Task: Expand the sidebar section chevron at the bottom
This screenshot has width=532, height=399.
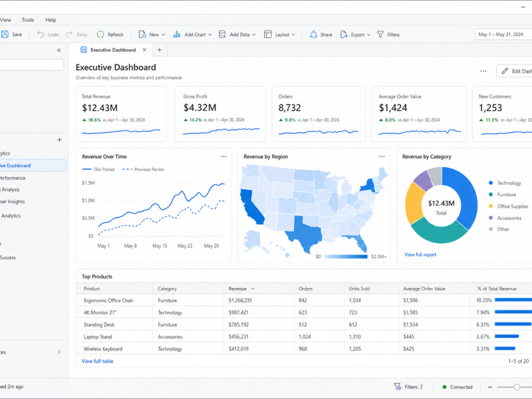Action: [59, 352]
